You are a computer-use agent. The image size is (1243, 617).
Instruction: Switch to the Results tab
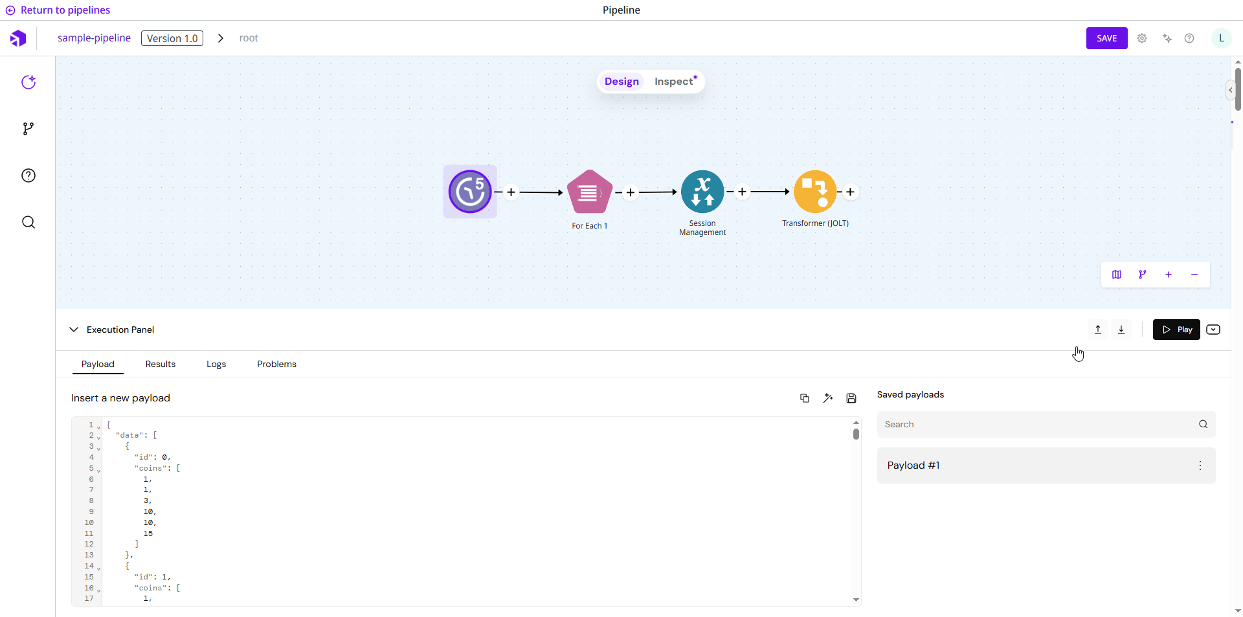161,364
